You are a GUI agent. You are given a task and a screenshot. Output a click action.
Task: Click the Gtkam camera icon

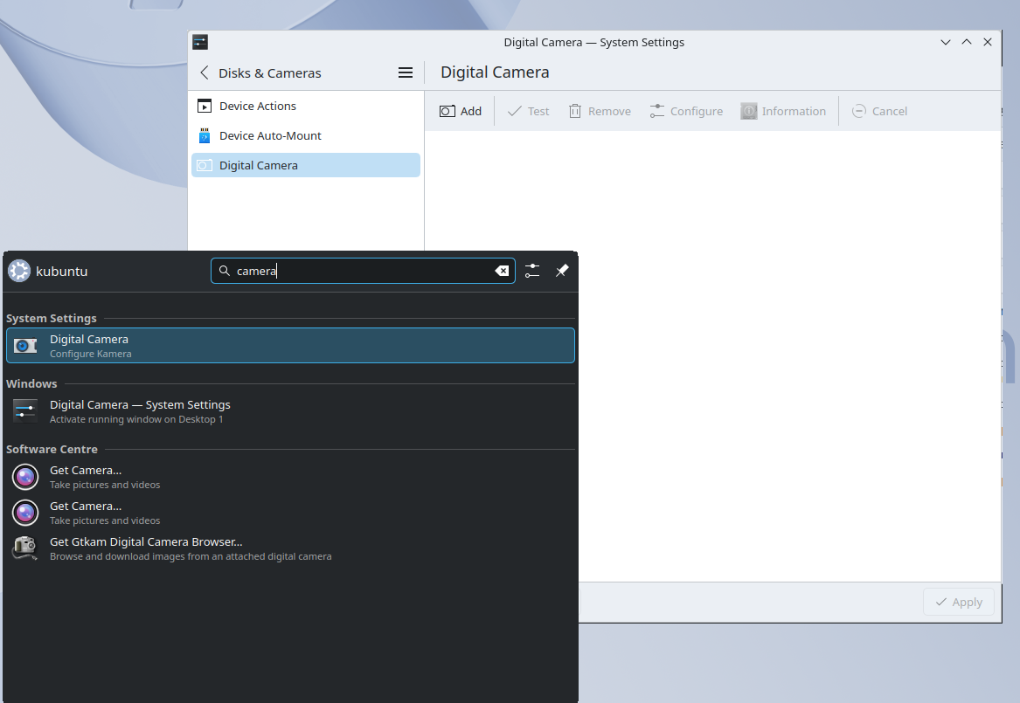click(25, 548)
